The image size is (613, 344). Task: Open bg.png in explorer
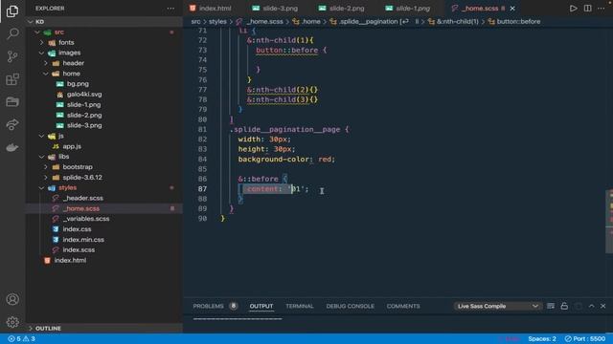78,84
